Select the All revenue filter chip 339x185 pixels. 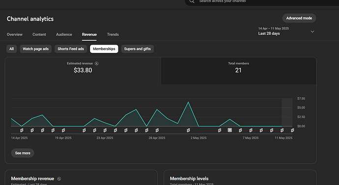11,49
